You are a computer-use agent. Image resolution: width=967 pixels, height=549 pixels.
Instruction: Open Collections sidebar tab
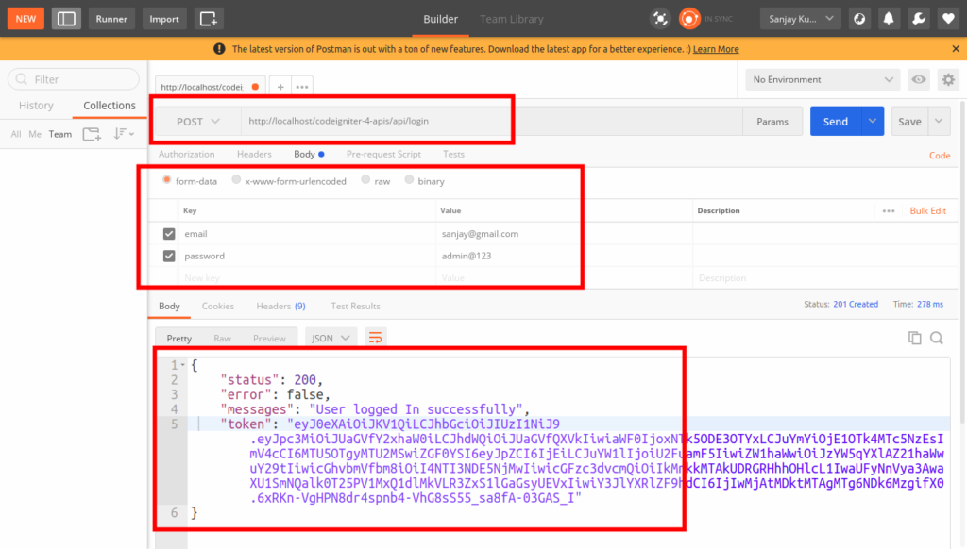[x=110, y=106]
